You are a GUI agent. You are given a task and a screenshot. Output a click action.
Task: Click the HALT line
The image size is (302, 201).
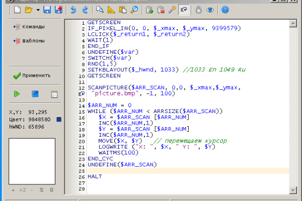(x=95, y=176)
